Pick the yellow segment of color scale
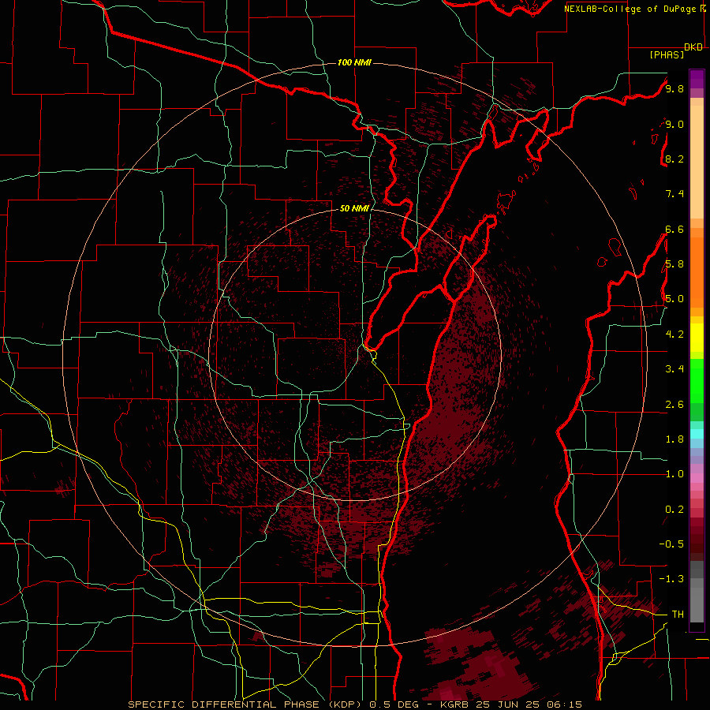710x710 pixels. pos(697,338)
